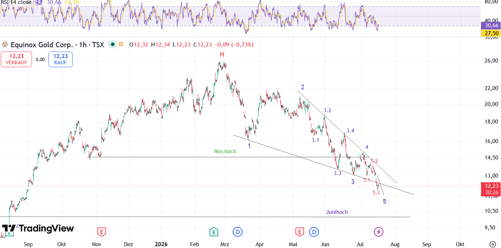
Task: Click the purple lightning event marker near Jul
Action: pos(379,232)
